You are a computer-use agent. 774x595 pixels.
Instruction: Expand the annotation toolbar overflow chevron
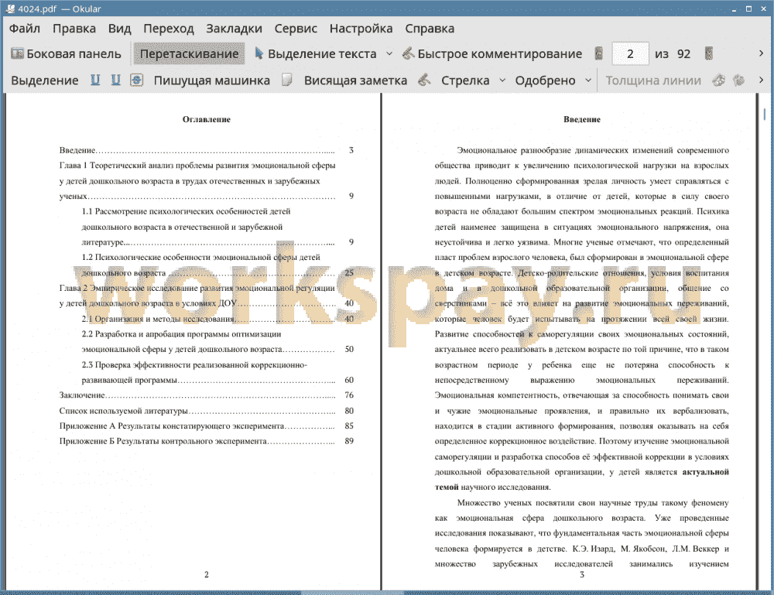pyautogui.click(x=761, y=80)
